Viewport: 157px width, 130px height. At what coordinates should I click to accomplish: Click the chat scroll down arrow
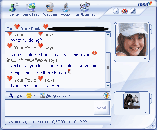point(108,86)
